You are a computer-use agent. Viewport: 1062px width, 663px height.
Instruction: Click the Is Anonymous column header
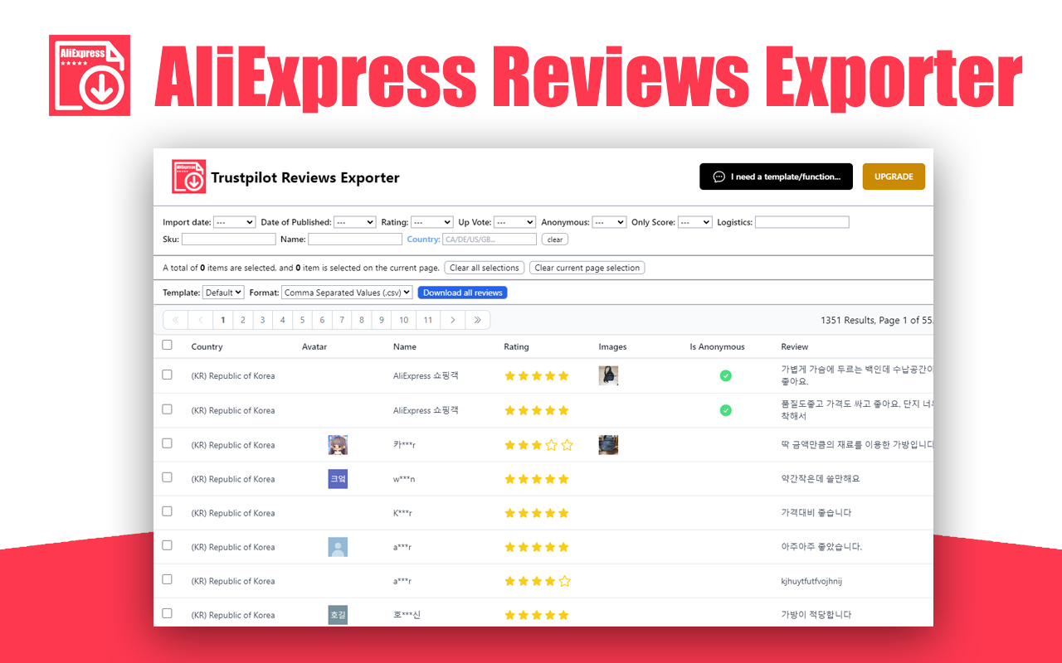click(x=718, y=346)
